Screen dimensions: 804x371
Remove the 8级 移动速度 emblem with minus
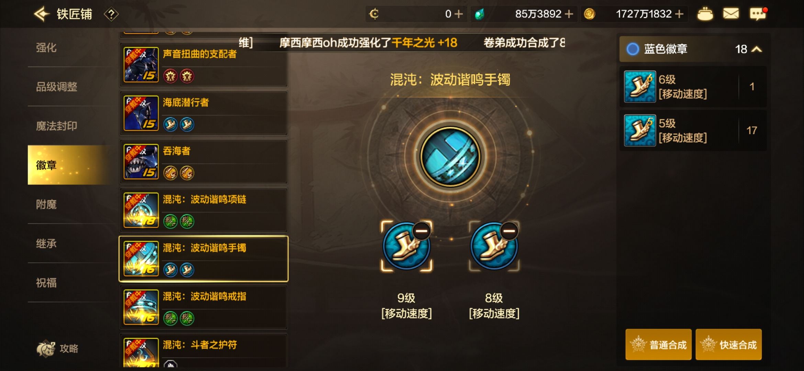click(x=509, y=231)
